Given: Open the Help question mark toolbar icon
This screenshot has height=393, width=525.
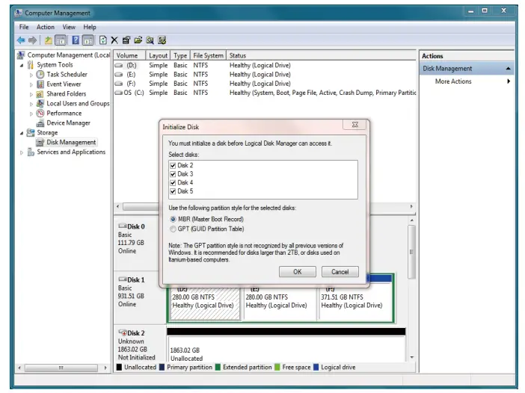Looking at the screenshot, I should tap(76, 40).
